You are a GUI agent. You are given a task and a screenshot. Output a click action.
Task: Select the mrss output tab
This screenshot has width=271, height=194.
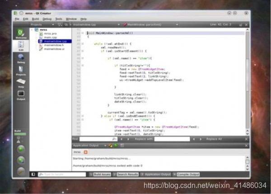coord(77,152)
